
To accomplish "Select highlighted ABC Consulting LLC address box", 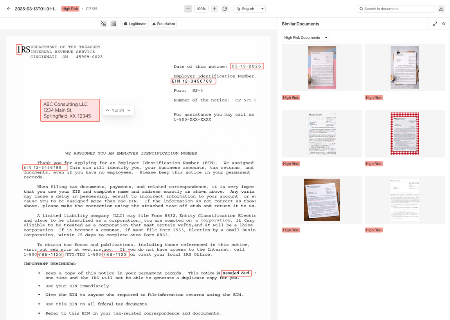I will pyautogui.click(x=70, y=110).
